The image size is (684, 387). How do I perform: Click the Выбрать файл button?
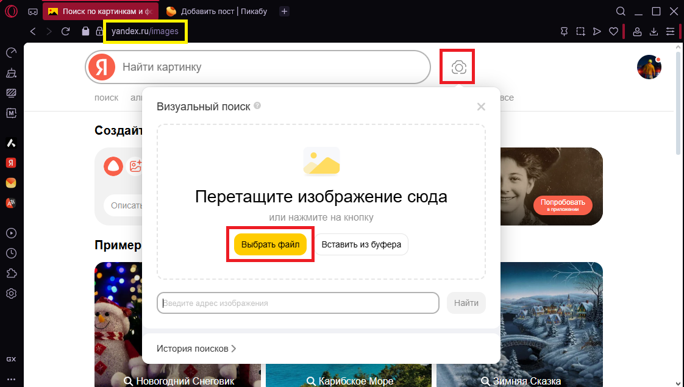270,244
